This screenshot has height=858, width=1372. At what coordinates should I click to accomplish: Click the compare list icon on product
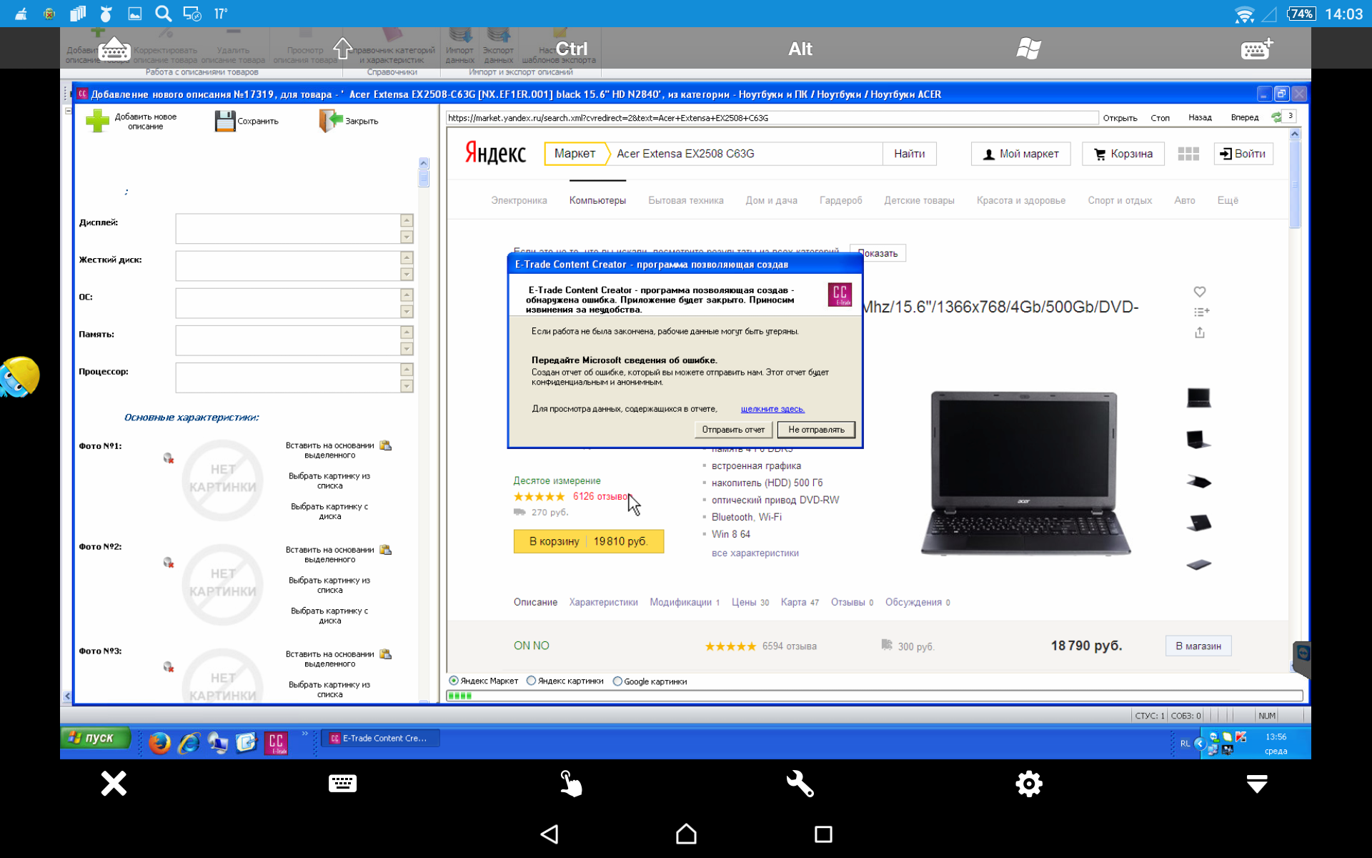[1201, 312]
